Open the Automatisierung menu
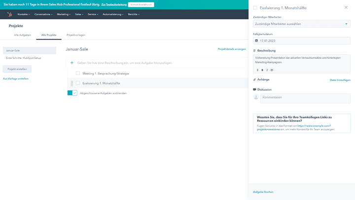The width and height of the screenshot is (355, 200). 113,14
